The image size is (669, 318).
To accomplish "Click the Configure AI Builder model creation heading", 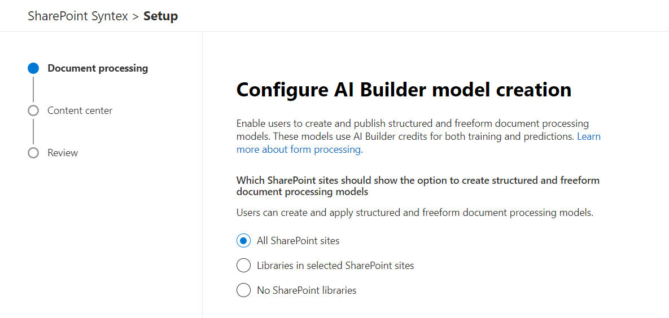I will pos(404,90).
